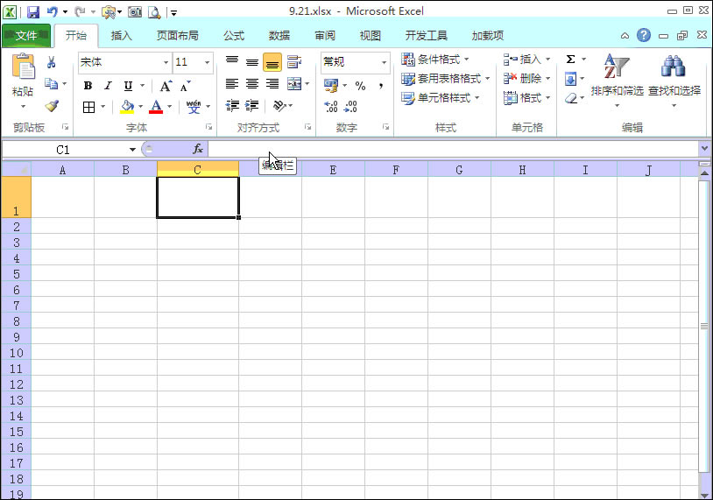Click the Decrease Indent icon

tap(232, 106)
